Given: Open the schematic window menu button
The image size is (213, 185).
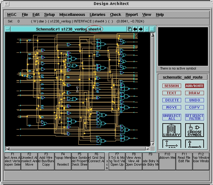Looking at the screenshot, I should tap(8, 29).
